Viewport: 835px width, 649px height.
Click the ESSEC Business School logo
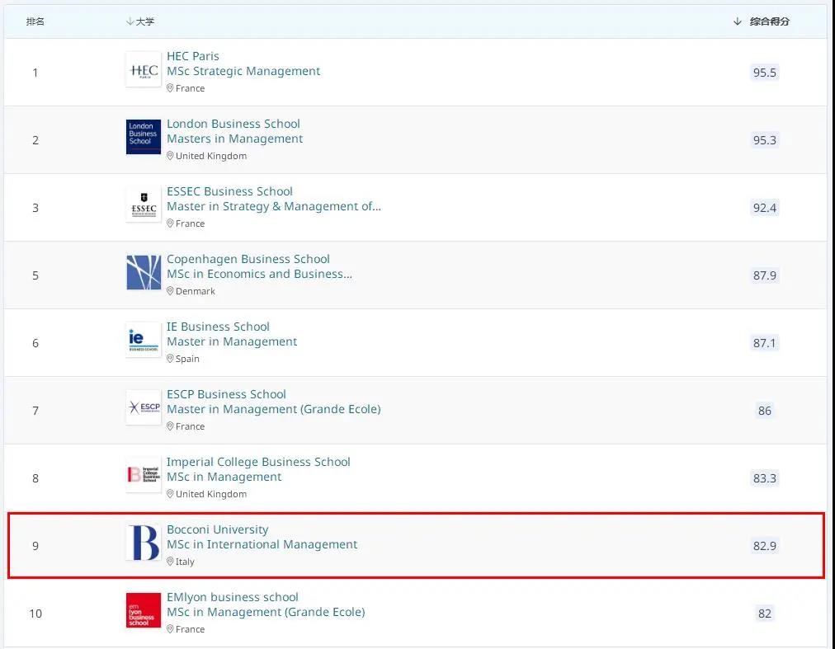pos(144,205)
